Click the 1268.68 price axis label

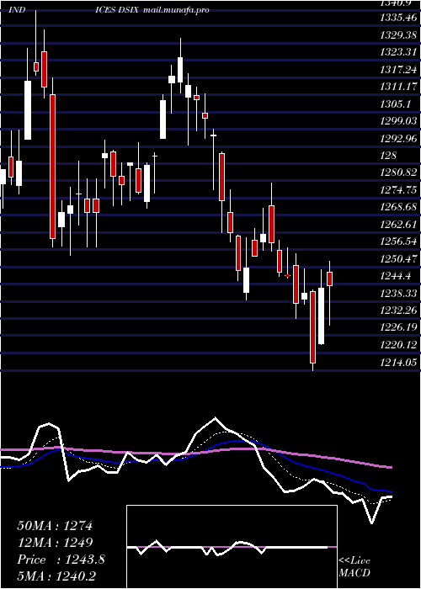[399, 207]
